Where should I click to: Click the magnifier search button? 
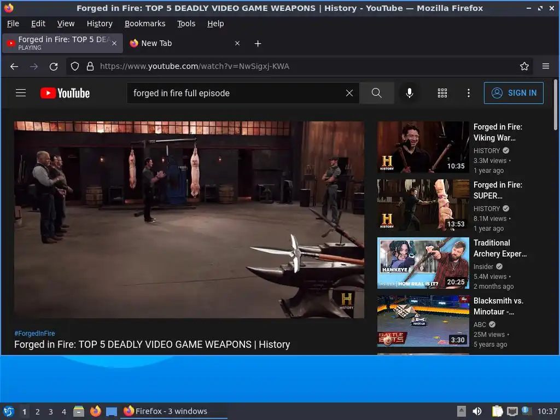click(x=376, y=93)
